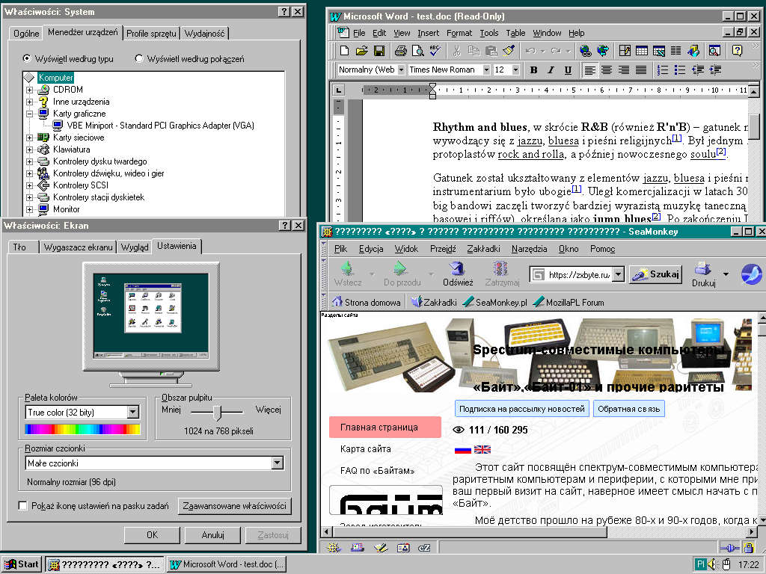Click OK in Właściwości: Ekran
This screenshot has width=766, height=574.
(152, 535)
